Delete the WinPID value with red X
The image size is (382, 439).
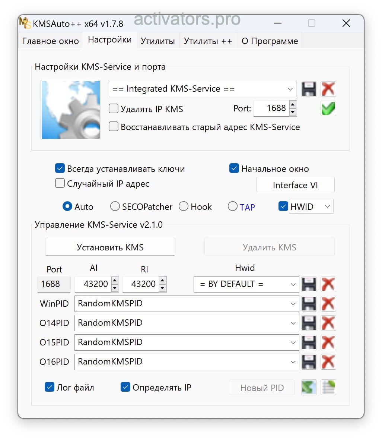[328, 303]
